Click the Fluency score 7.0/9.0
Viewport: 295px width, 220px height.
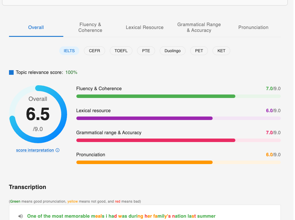(x=273, y=88)
